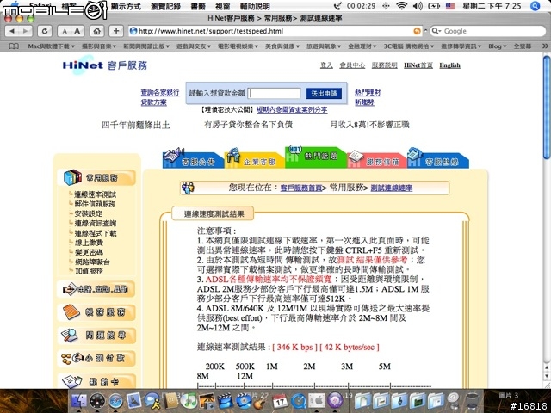The width and height of the screenshot is (551, 413).
Task: Open 問題搜尋 sidebar button
Action: (96, 336)
